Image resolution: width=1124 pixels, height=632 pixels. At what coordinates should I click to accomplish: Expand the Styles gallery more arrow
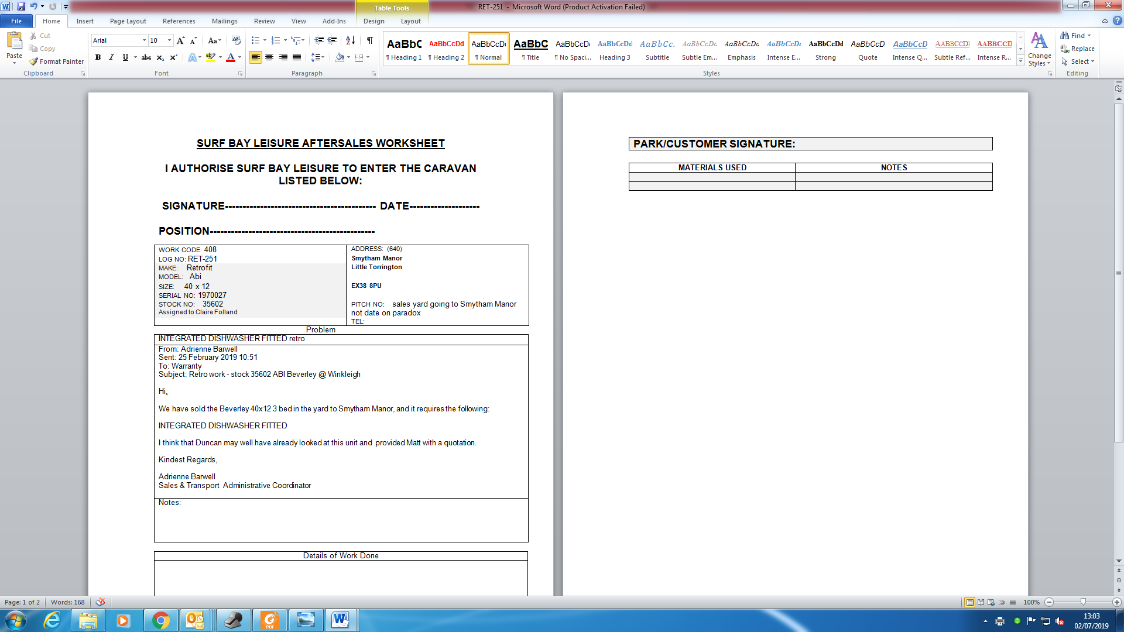1020,61
